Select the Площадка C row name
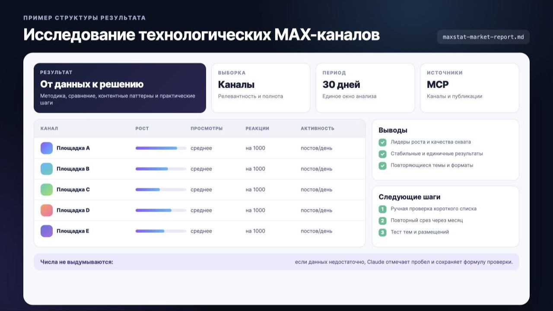Screen dimensions: 553x311 [x=73, y=190]
